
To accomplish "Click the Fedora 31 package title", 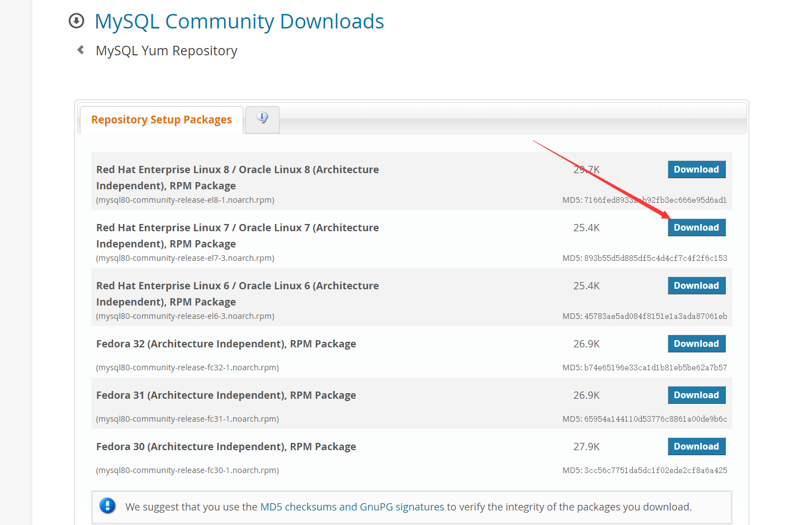I will pos(226,395).
